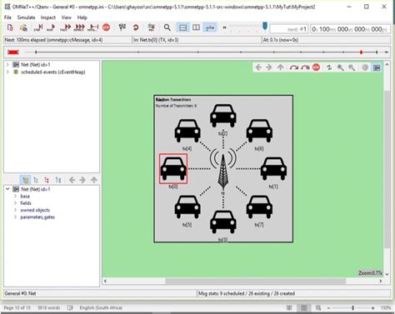The image size is (395, 314).
Task: Go forward in the object inspector panel
Action: [x=82, y=180]
